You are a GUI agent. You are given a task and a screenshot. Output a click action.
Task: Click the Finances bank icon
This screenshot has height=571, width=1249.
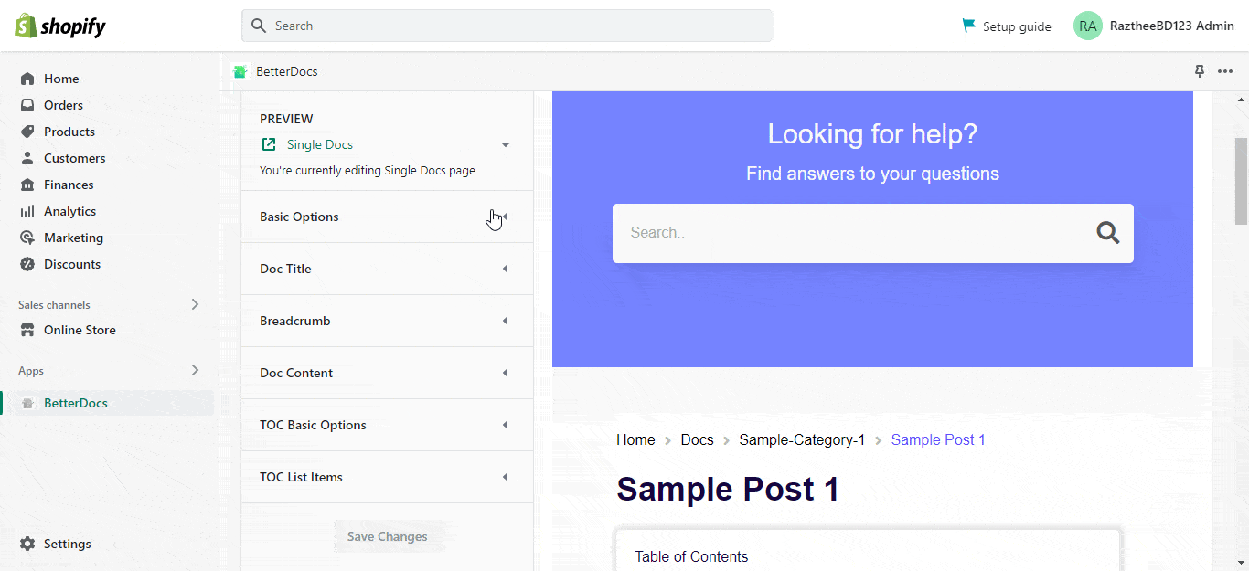coord(27,185)
